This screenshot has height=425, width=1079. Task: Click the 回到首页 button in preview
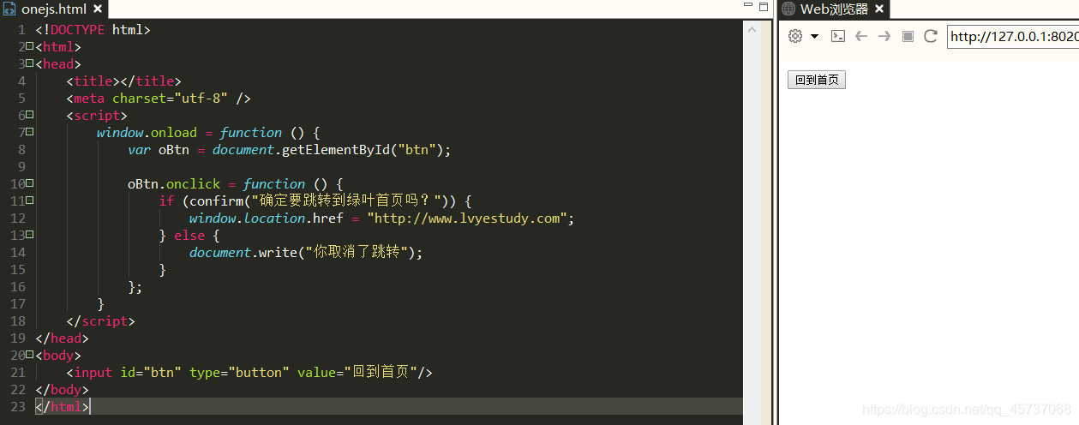pos(817,80)
